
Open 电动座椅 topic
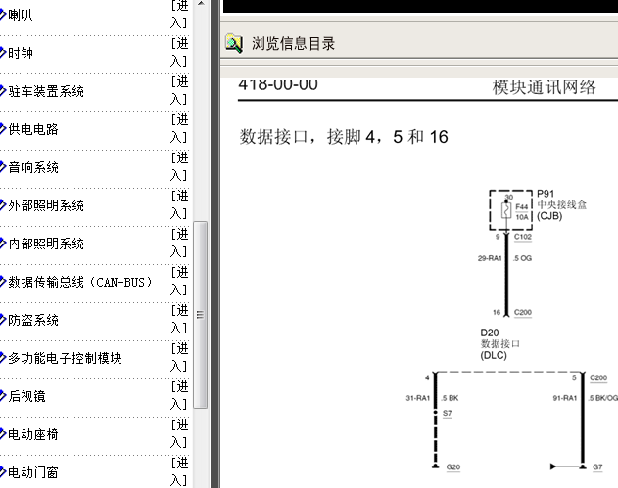click(x=33, y=435)
